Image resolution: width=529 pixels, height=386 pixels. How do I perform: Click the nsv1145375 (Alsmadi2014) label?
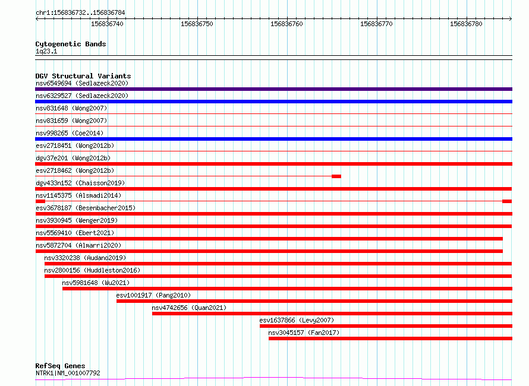pyautogui.click(x=78, y=195)
